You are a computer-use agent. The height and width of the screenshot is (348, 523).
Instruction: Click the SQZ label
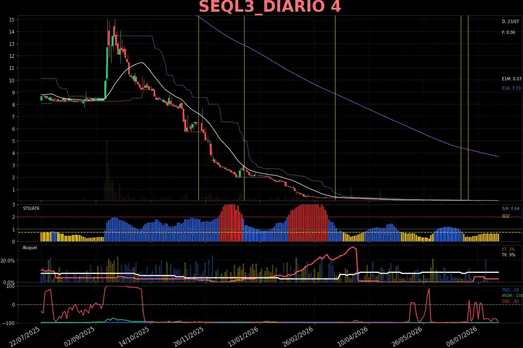(506, 216)
